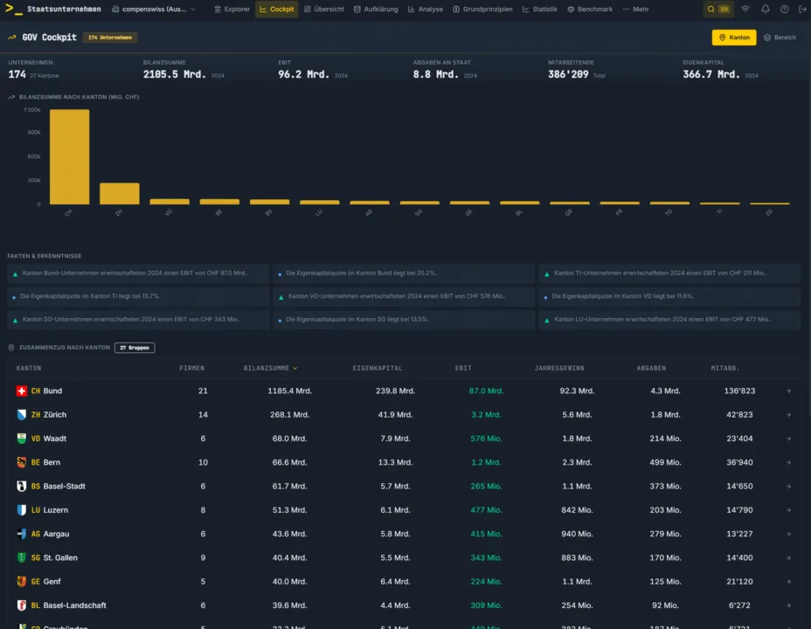This screenshot has width=811, height=629.
Task: Open the Bern row arrow
Action: [789, 462]
